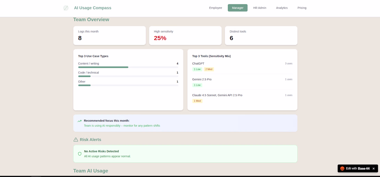
Task: Click the AI Usage Compass title
Action: 93,8
